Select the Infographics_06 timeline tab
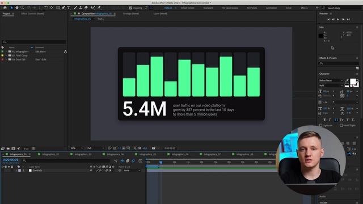363x204 pixels. pyautogui.click(x=180, y=154)
